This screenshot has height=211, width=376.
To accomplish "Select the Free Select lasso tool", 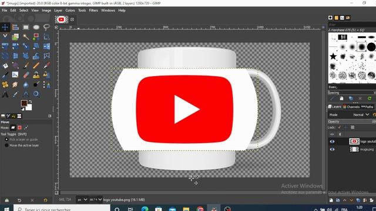I will point(46,27).
